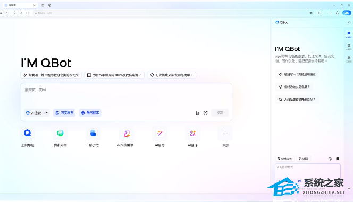Click the 搜网页，问AI input box
Viewport: 353px width, 202px height.
coord(126,95)
